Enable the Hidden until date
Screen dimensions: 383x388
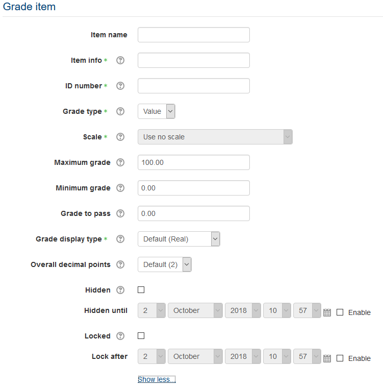[340, 312]
